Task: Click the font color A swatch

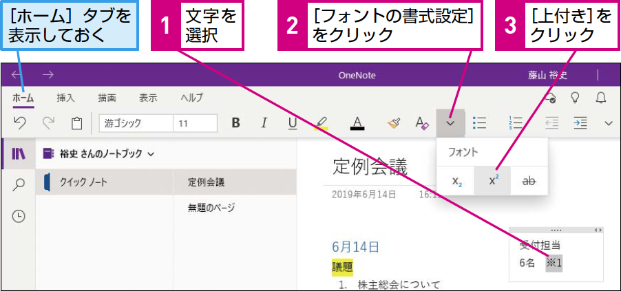Action: (x=357, y=124)
